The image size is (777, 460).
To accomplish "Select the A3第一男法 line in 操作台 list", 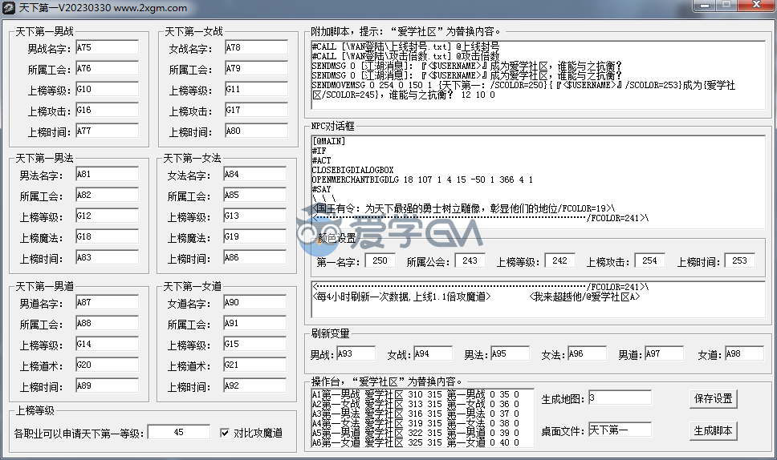I will (421, 414).
